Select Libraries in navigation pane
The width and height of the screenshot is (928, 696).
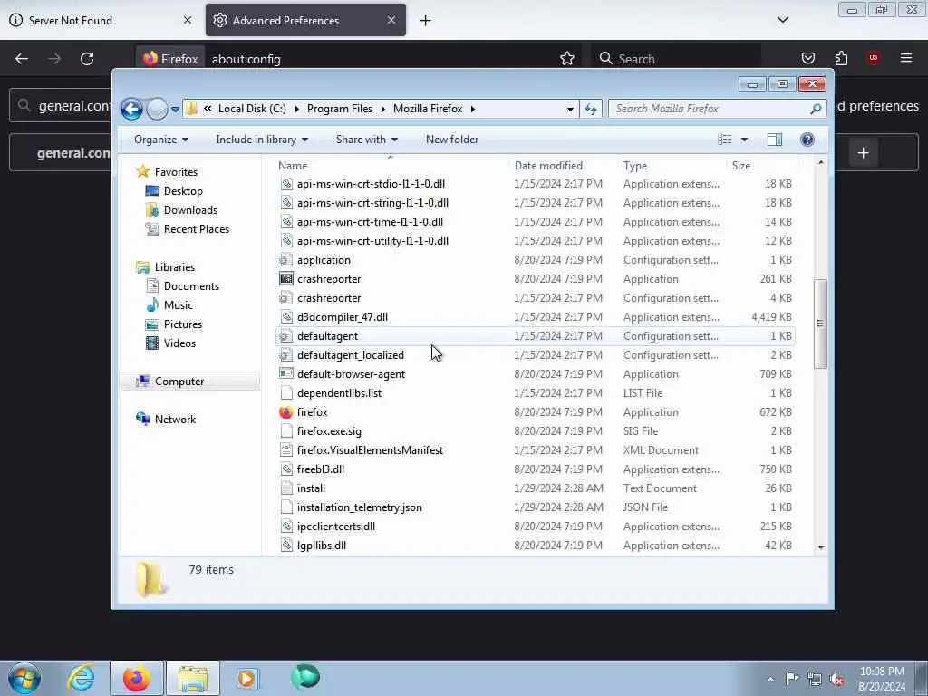tap(175, 267)
